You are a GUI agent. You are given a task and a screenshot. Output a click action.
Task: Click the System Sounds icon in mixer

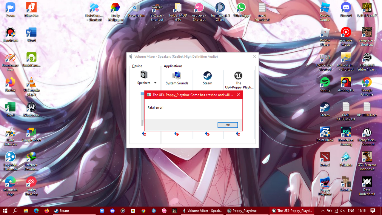[x=177, y=75]
